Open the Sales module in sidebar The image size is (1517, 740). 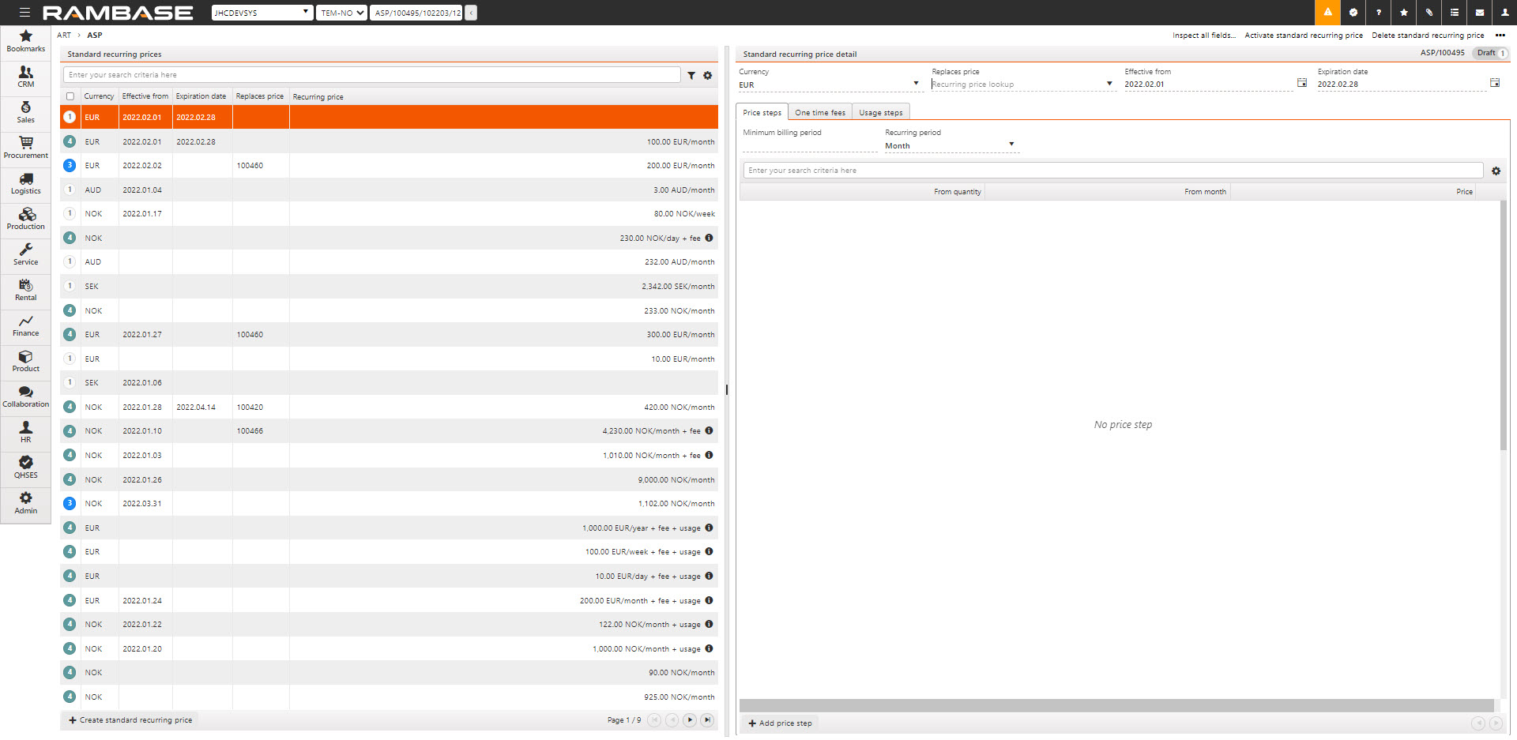(25, 112)
